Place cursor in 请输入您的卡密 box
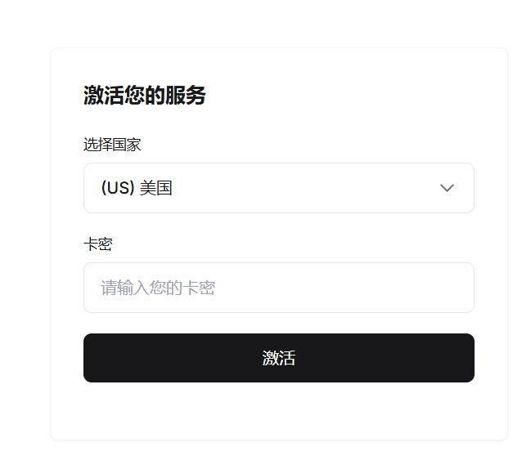 click(278, 288)
